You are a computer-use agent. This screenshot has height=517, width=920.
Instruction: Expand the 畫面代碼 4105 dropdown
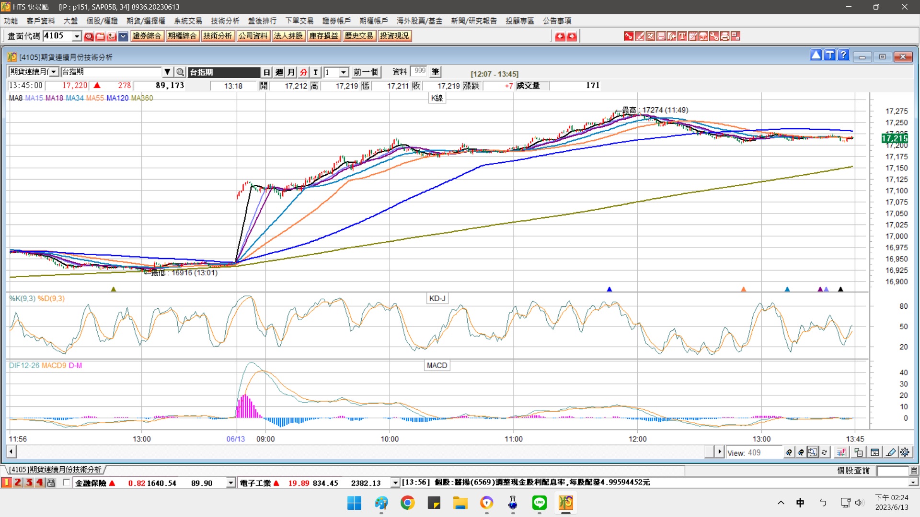click(77, 36)
